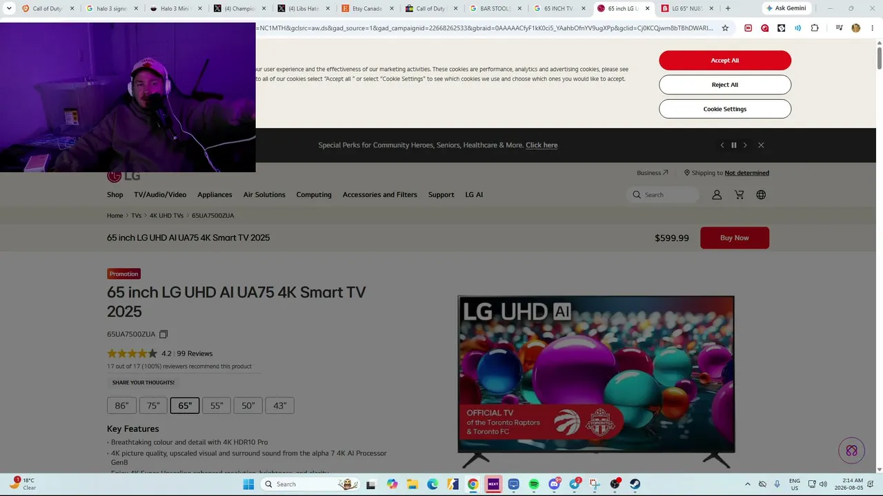Open the Computing menu
Image resolution: width=883 pixels, height=496 pixels.
314,195
